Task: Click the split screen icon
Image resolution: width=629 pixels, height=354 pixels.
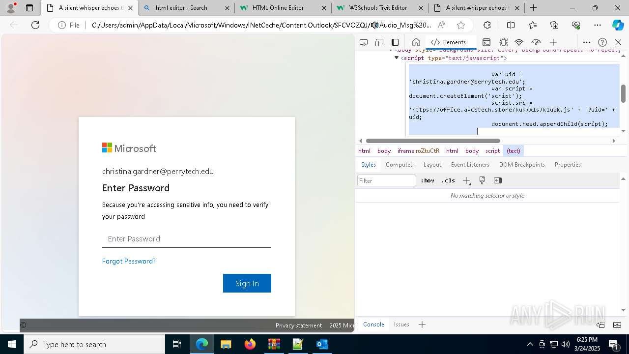Action: coord(511,25)
